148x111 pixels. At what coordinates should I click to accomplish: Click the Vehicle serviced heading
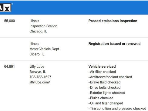pos(102,66)
